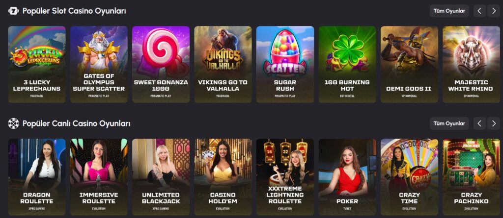This screenshot has height=218, width=503.
Task: Open Vikings Go To Valhalla slot
Action: pos(223,64)
